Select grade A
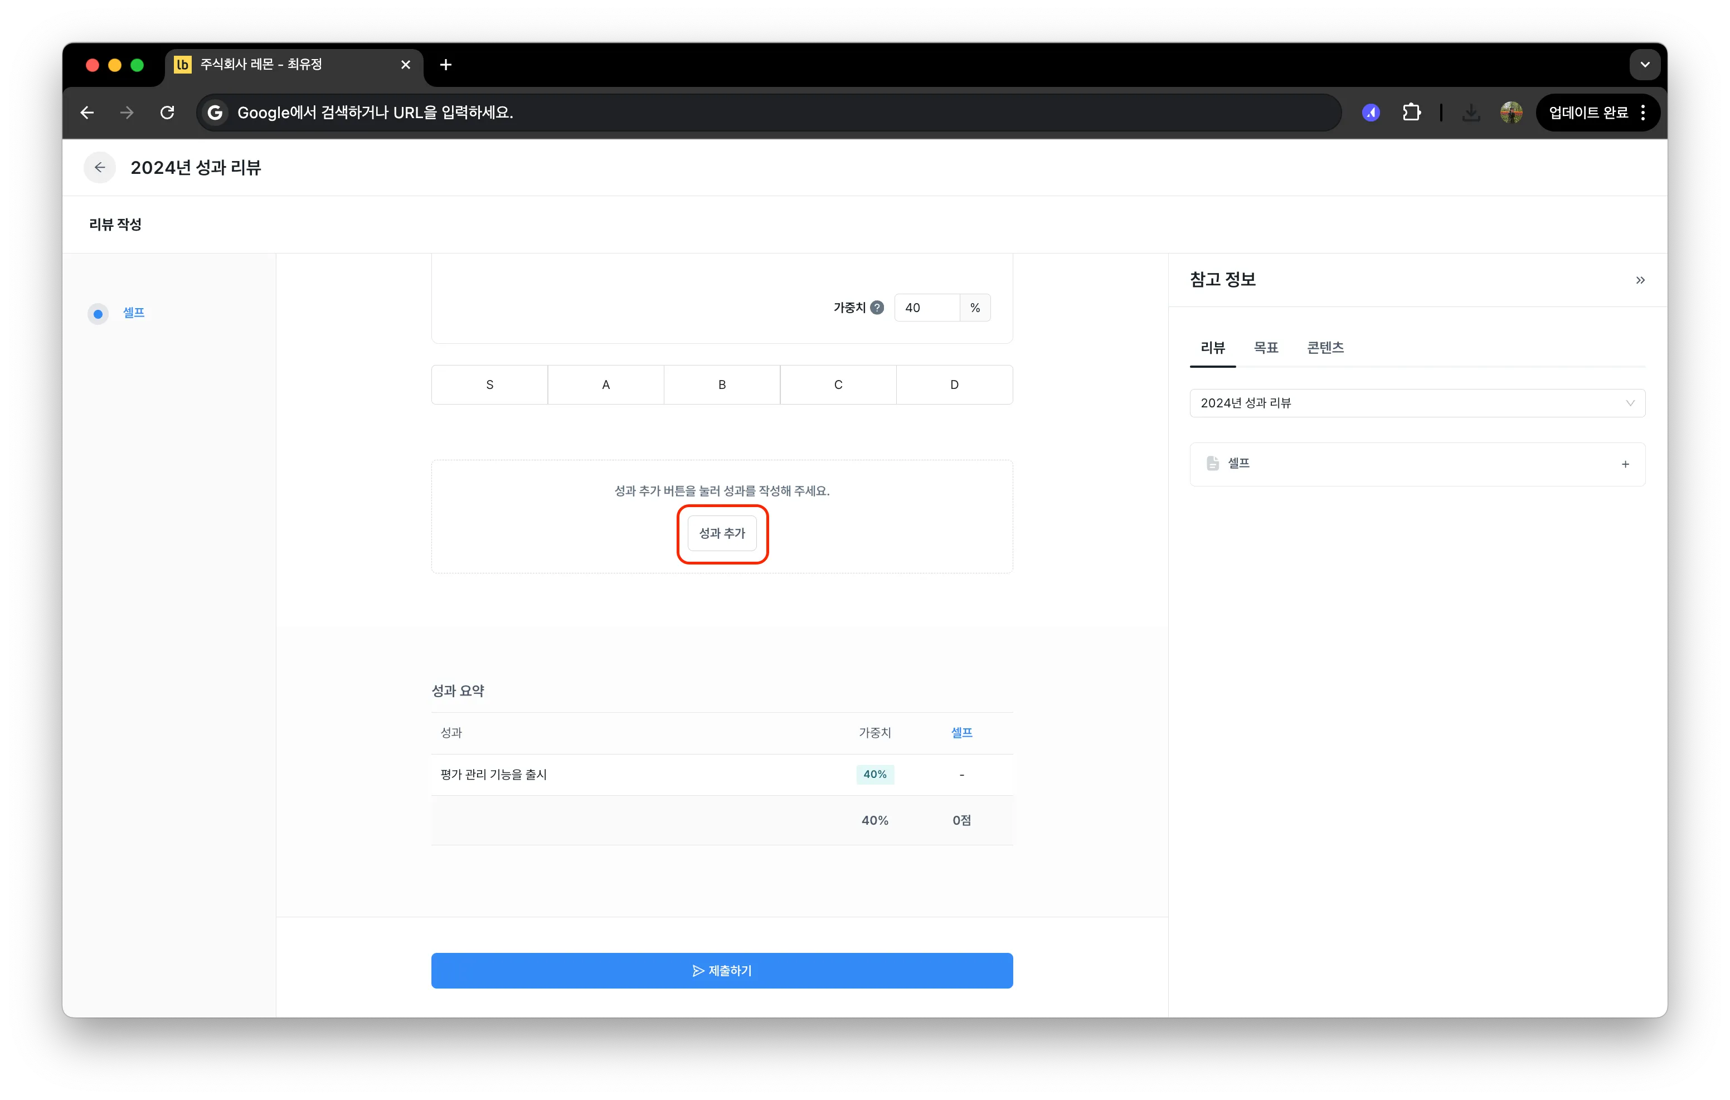Viewport: 1730px width, 1100px height. point(606,385)
